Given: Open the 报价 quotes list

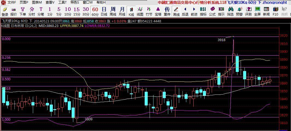Looking at the screenshot, I should (13, 11).
